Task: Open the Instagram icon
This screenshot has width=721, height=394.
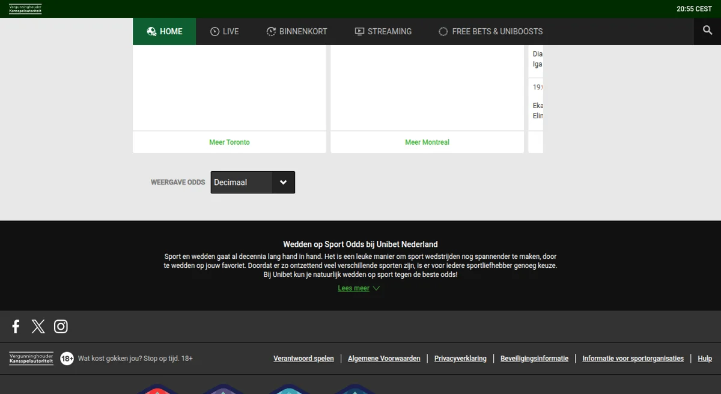Action: tap(61, 326)
